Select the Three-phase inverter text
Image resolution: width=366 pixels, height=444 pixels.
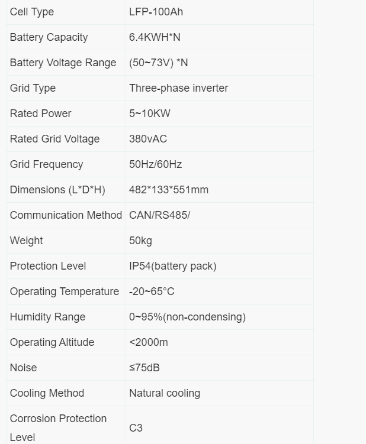(178, 88)
